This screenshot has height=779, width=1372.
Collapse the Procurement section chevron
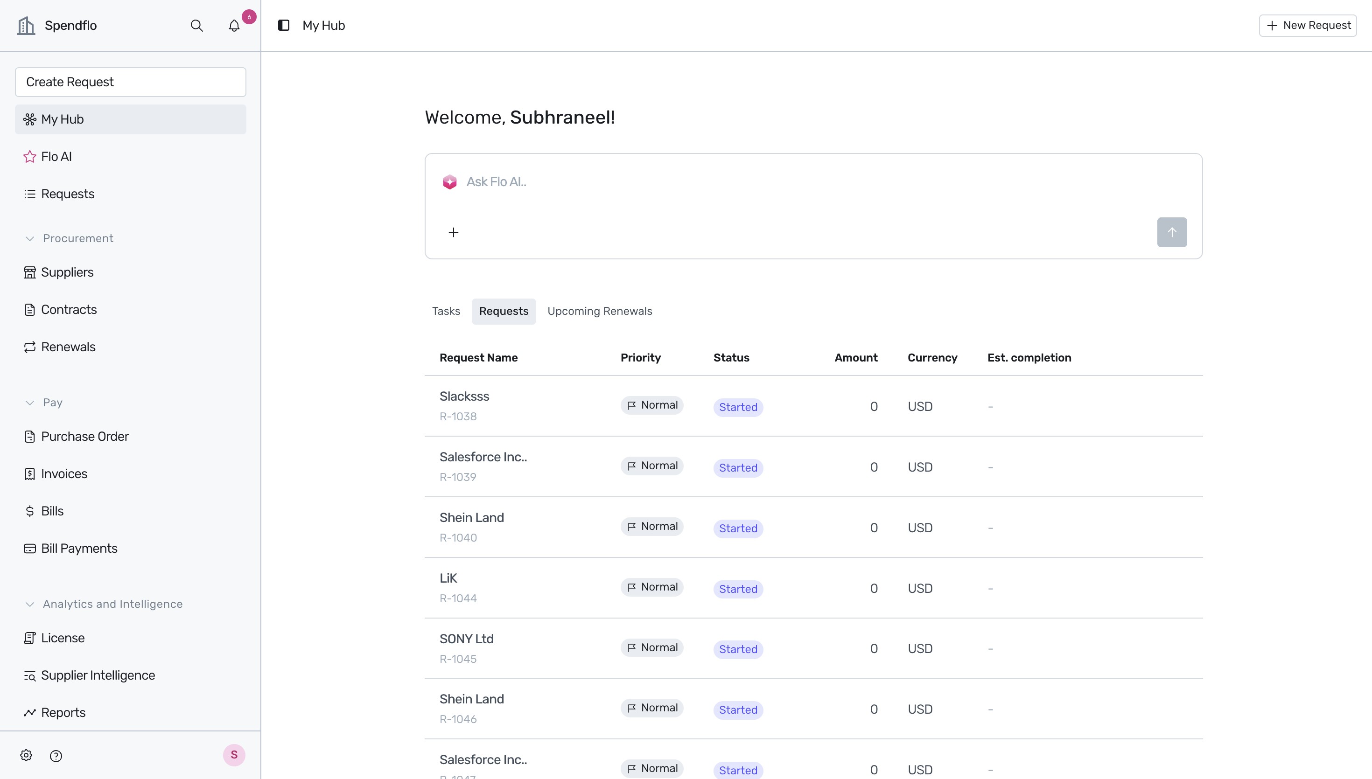[x=30, y=239]
